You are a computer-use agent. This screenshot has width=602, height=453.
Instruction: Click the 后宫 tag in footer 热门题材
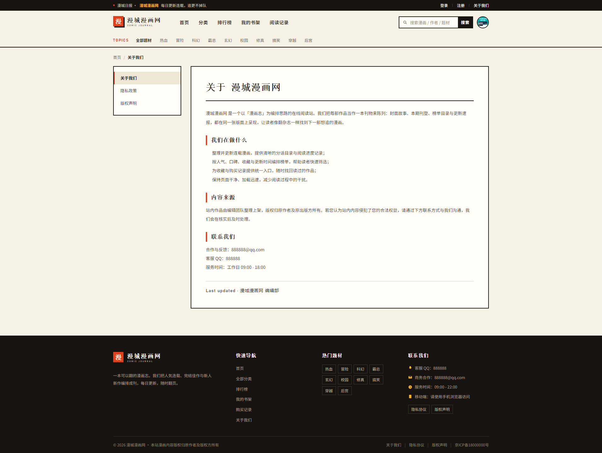(344, 391)
